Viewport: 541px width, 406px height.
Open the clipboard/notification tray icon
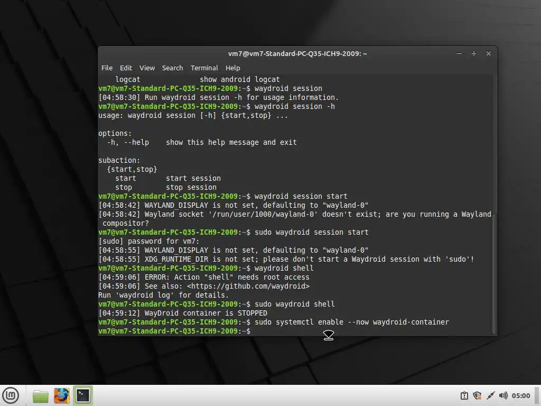coord(464,395)
